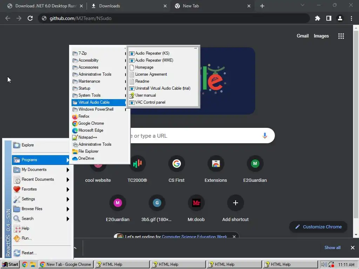Expand the System Tools folder
The height and width of the screenshot is (269, 359).
(x=99, y=95)
